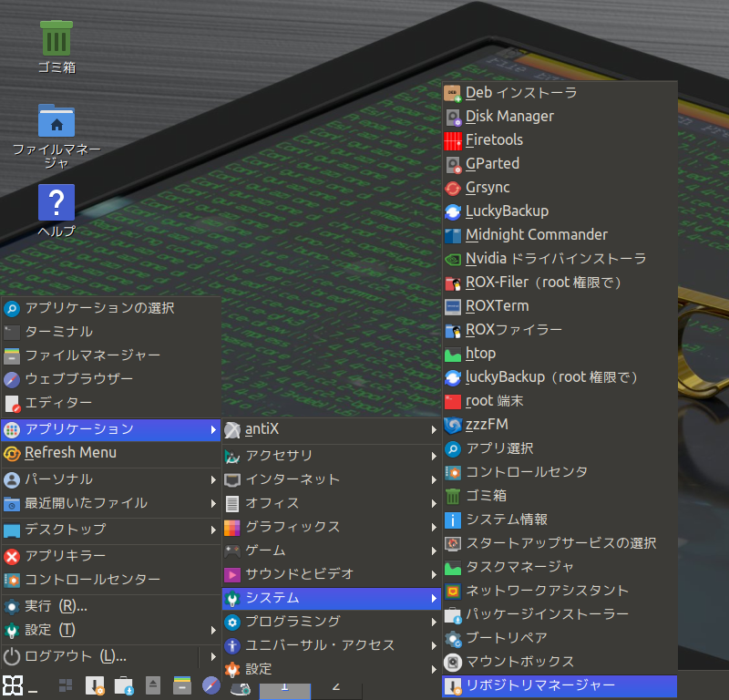This screenshot has height=700, width=729.
Task: Click the マウントボックス disk icon
Action: point(452,662)
